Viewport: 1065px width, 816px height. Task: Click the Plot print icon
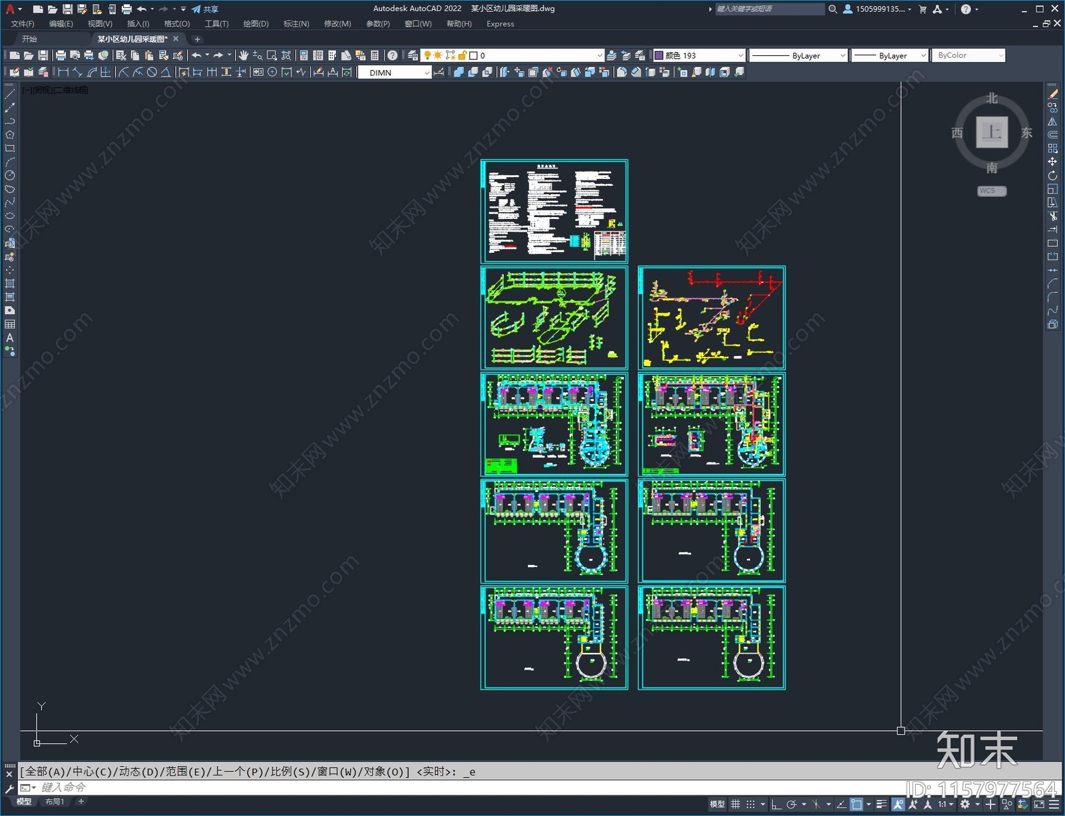click(61, 55)
